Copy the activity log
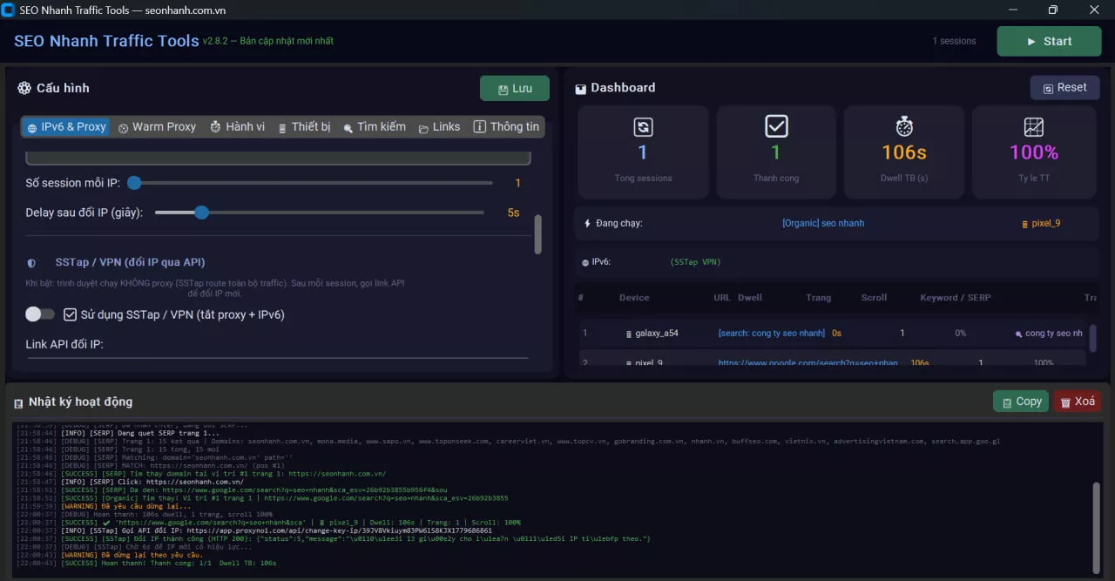Image resolution: width=1115 pixels, height=581 pixels. coord(1021,402)
